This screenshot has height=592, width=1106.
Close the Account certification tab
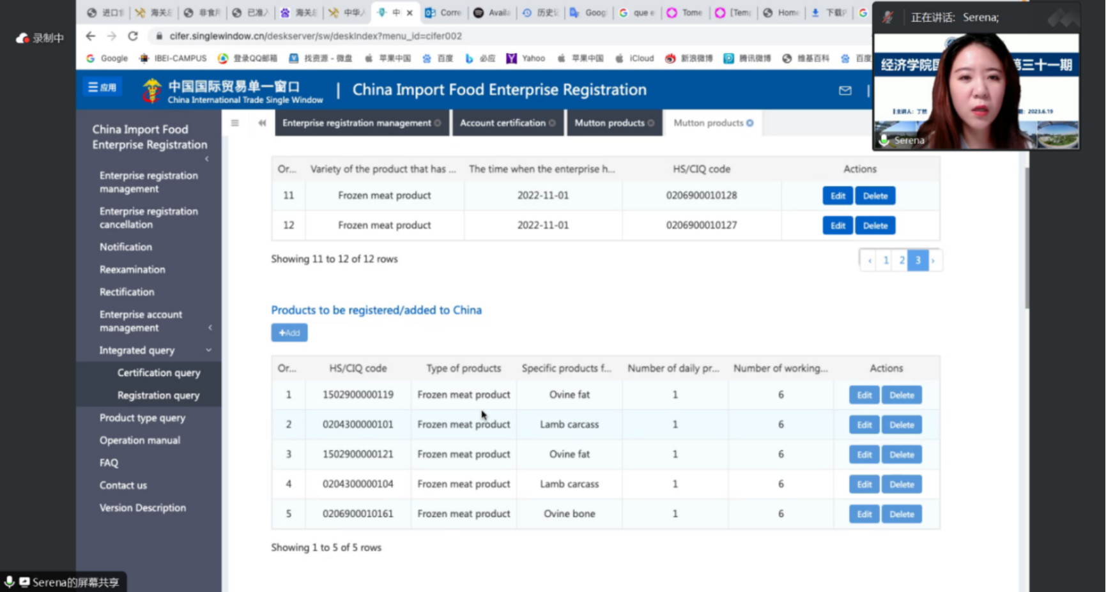pos(552,123)
